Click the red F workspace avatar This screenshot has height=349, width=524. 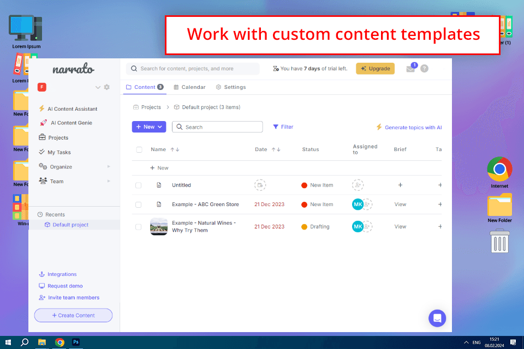[x=42, y=87]
